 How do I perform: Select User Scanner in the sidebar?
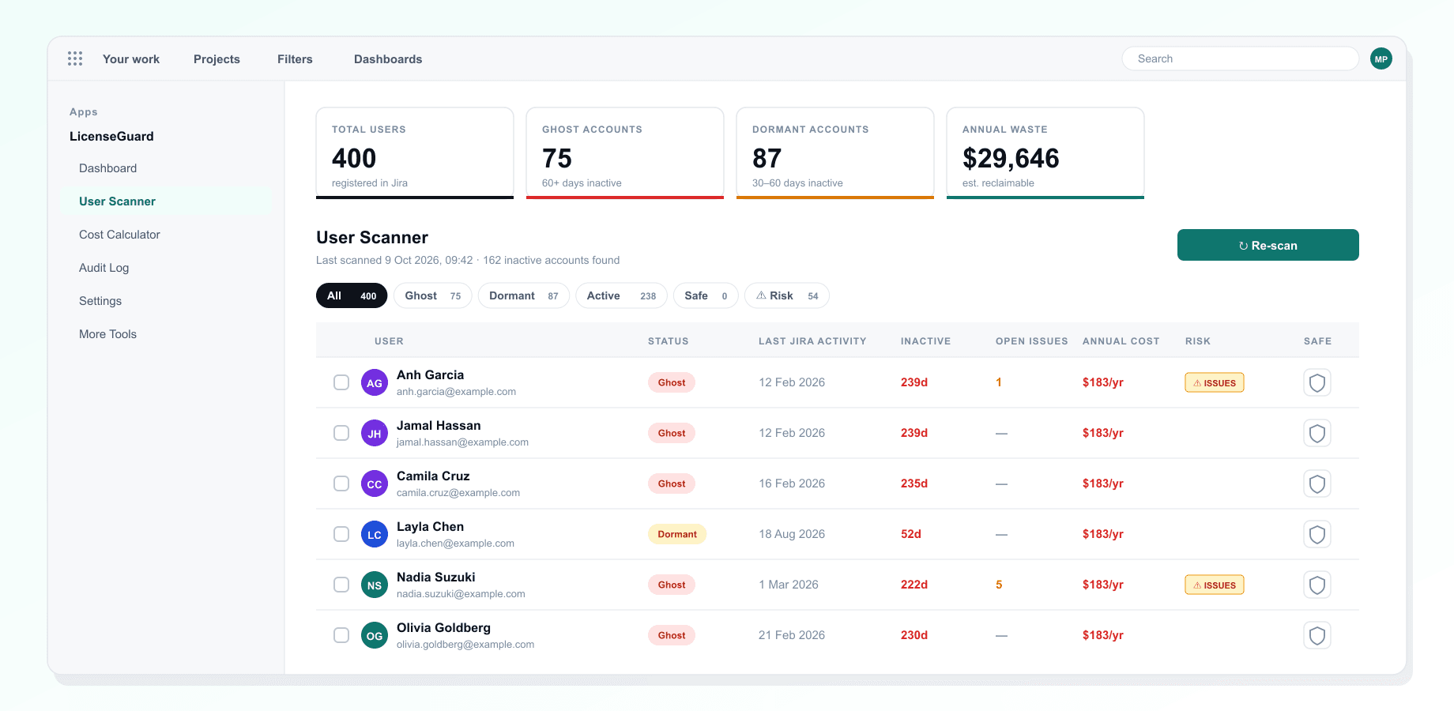point(166,201)
